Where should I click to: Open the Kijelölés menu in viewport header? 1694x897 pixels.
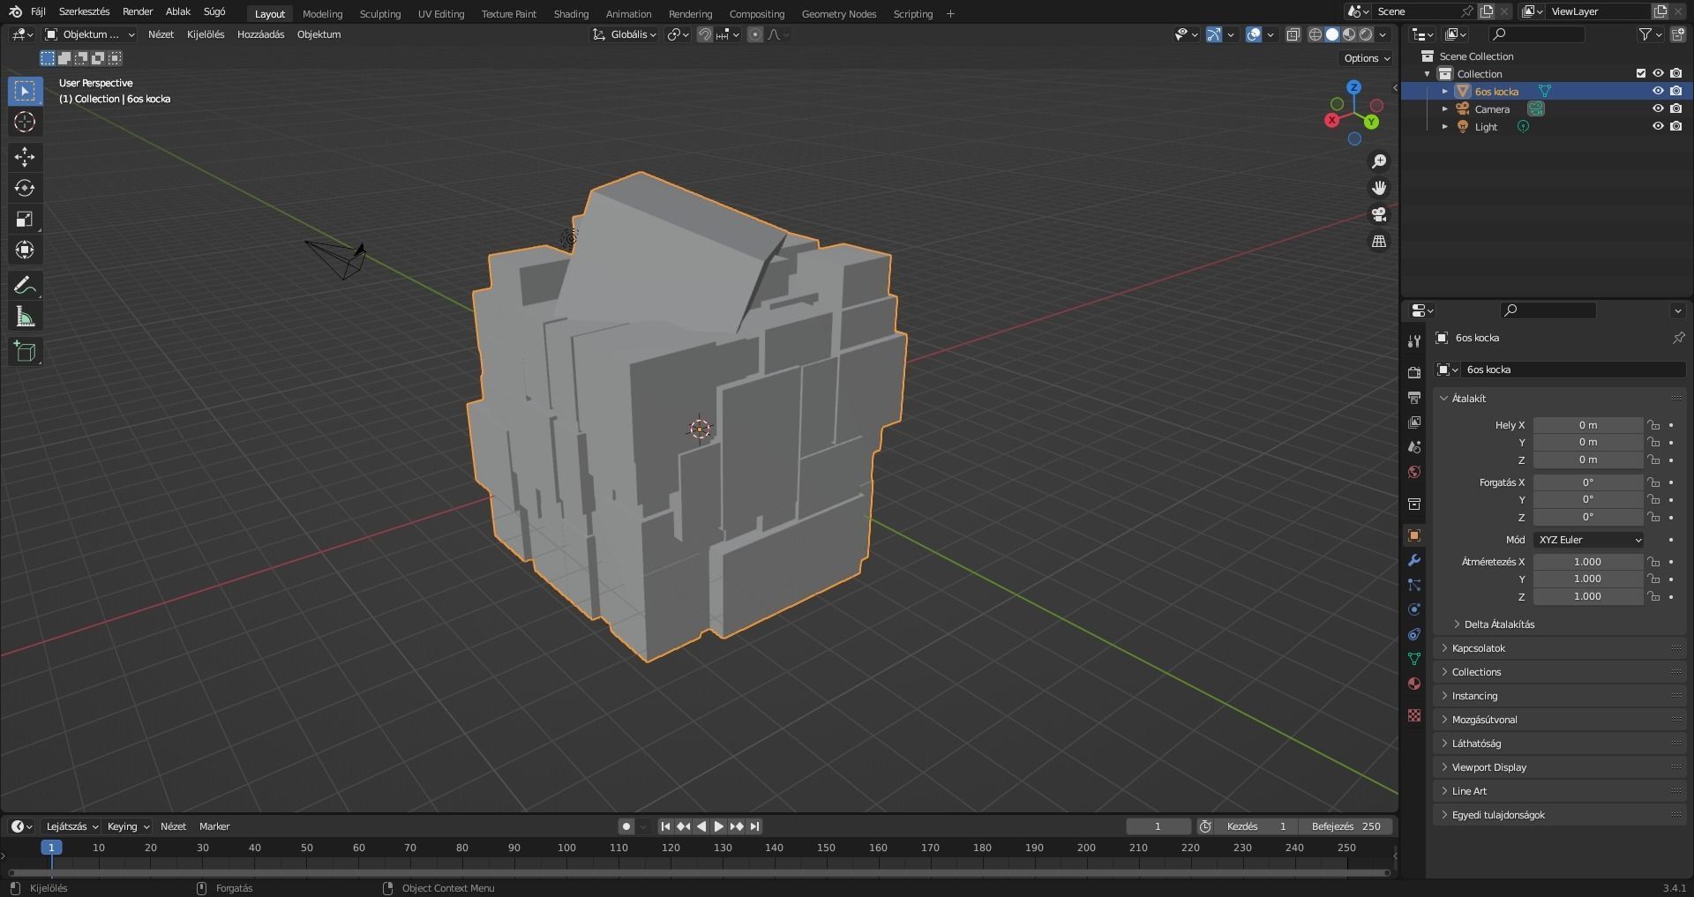(206, 34)
